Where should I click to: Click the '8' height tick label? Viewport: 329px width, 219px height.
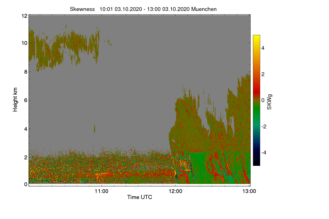pyautogui.click(x=26, y=72)
